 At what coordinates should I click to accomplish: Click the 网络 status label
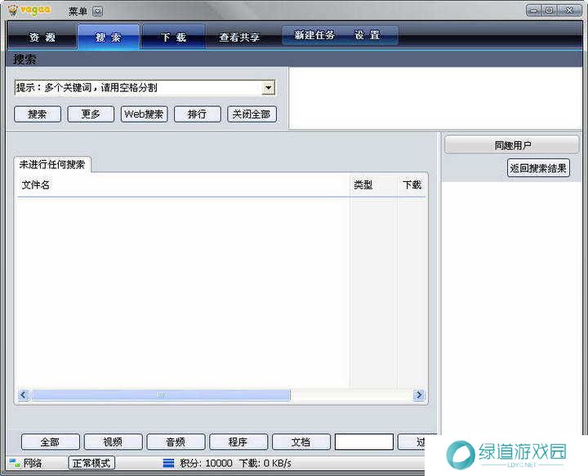point(33,463)
